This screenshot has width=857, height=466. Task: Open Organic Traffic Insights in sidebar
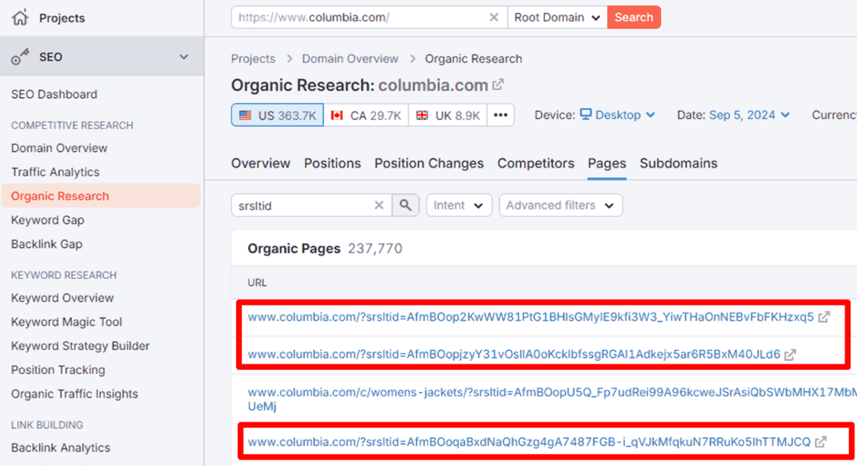tap(74, 394)
